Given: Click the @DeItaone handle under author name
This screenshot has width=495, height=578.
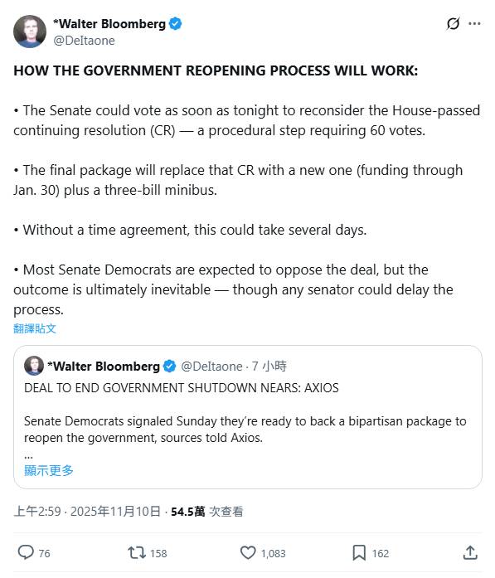Looking at the screenshot, I should pos(84,40).
